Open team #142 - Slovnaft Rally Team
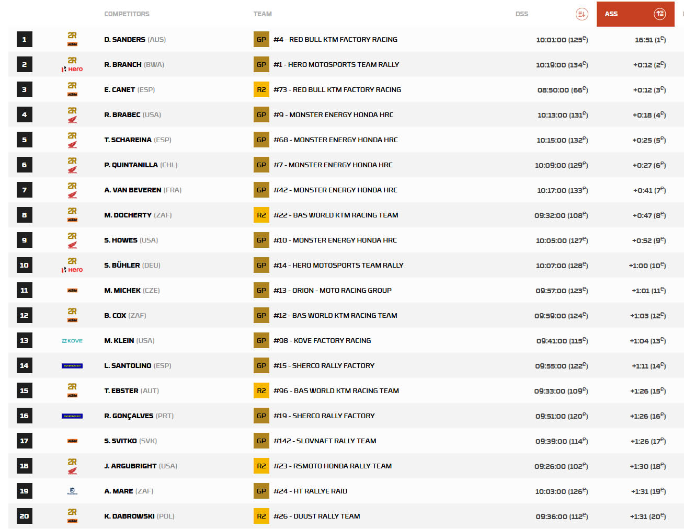684x529 pixels. pyautogui.click(x=325, y=441)
